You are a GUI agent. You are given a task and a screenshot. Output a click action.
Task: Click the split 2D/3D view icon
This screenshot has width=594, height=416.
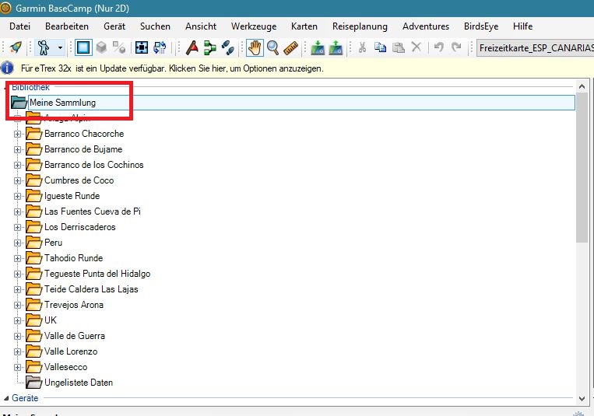click(x=119, y=47)
